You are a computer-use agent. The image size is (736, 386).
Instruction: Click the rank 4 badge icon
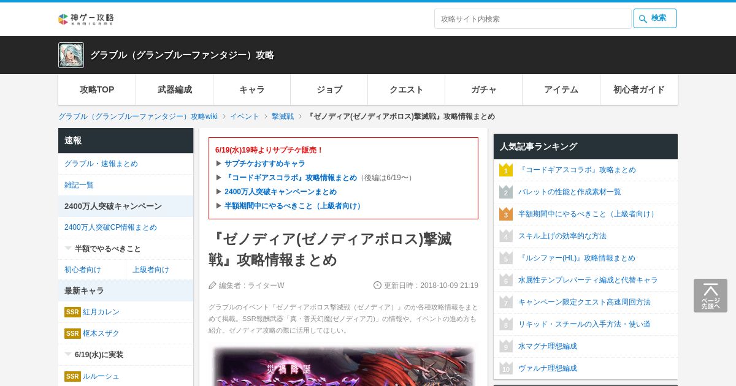(x=506, y=236)
